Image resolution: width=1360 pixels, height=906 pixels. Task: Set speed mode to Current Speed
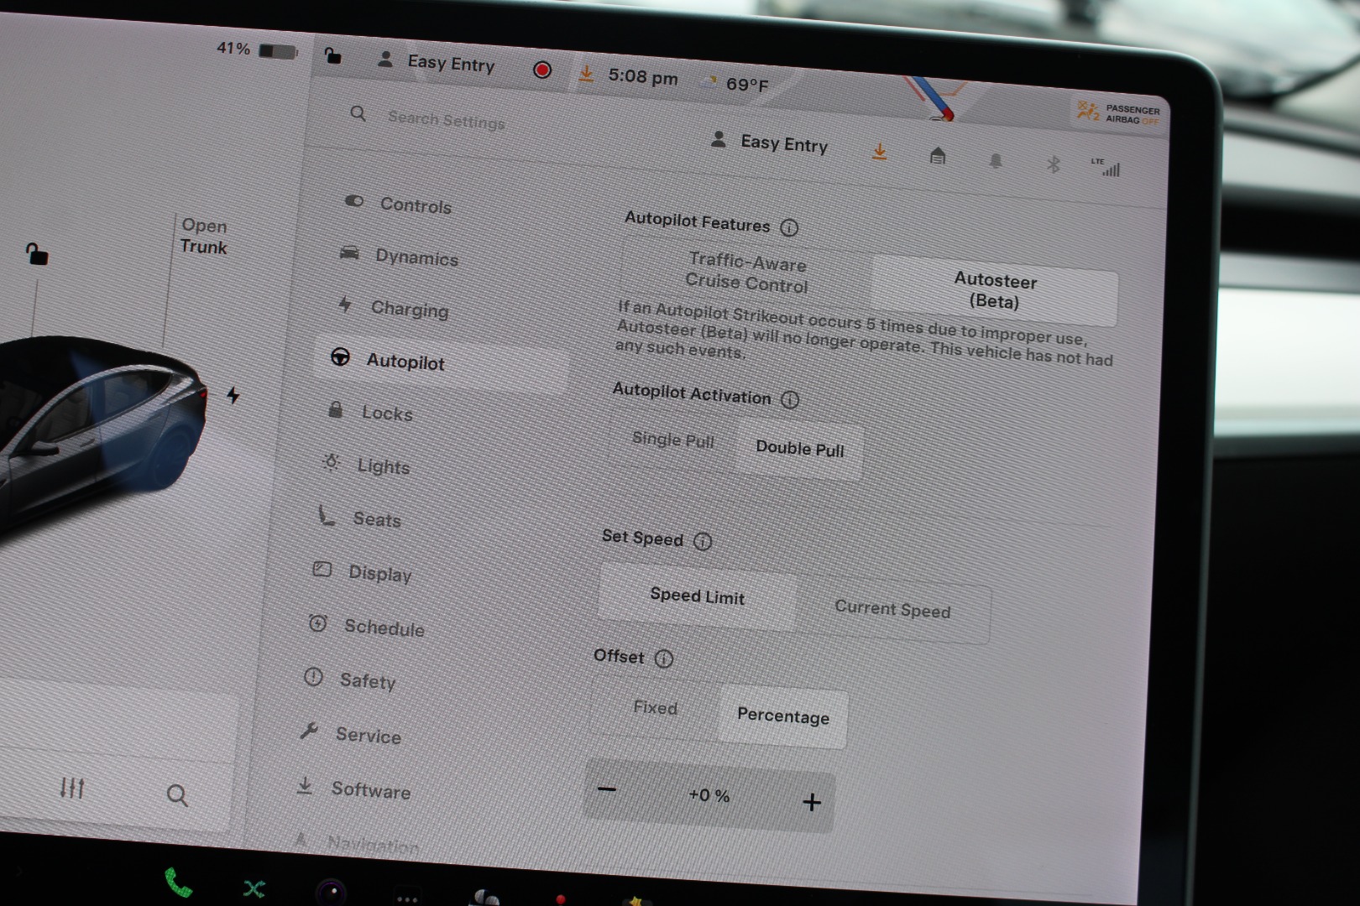(x=892, y=610)
